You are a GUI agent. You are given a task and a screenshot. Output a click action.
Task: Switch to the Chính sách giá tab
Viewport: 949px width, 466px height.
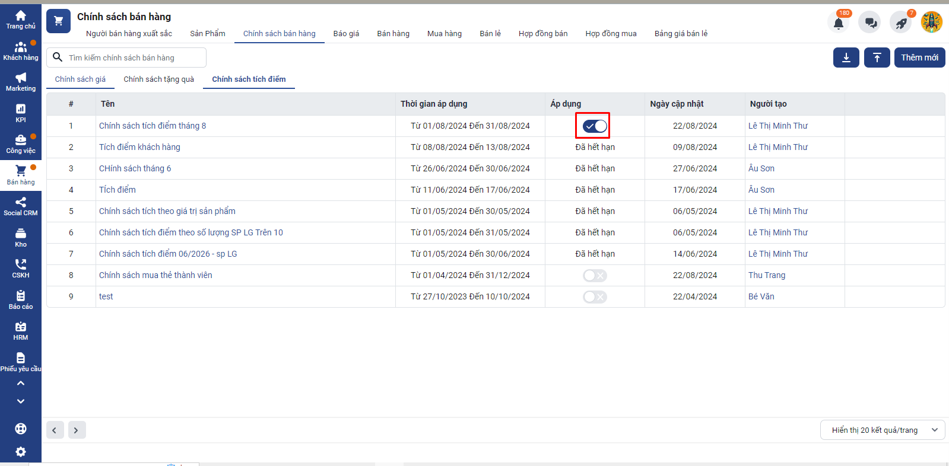pyautogui.click(x=80, y=79)
